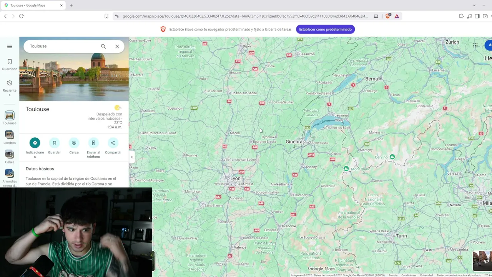Viewport: 492px width, 277px height.
Task: Open the Brave Shields lion icon
Action: [388, 16]
